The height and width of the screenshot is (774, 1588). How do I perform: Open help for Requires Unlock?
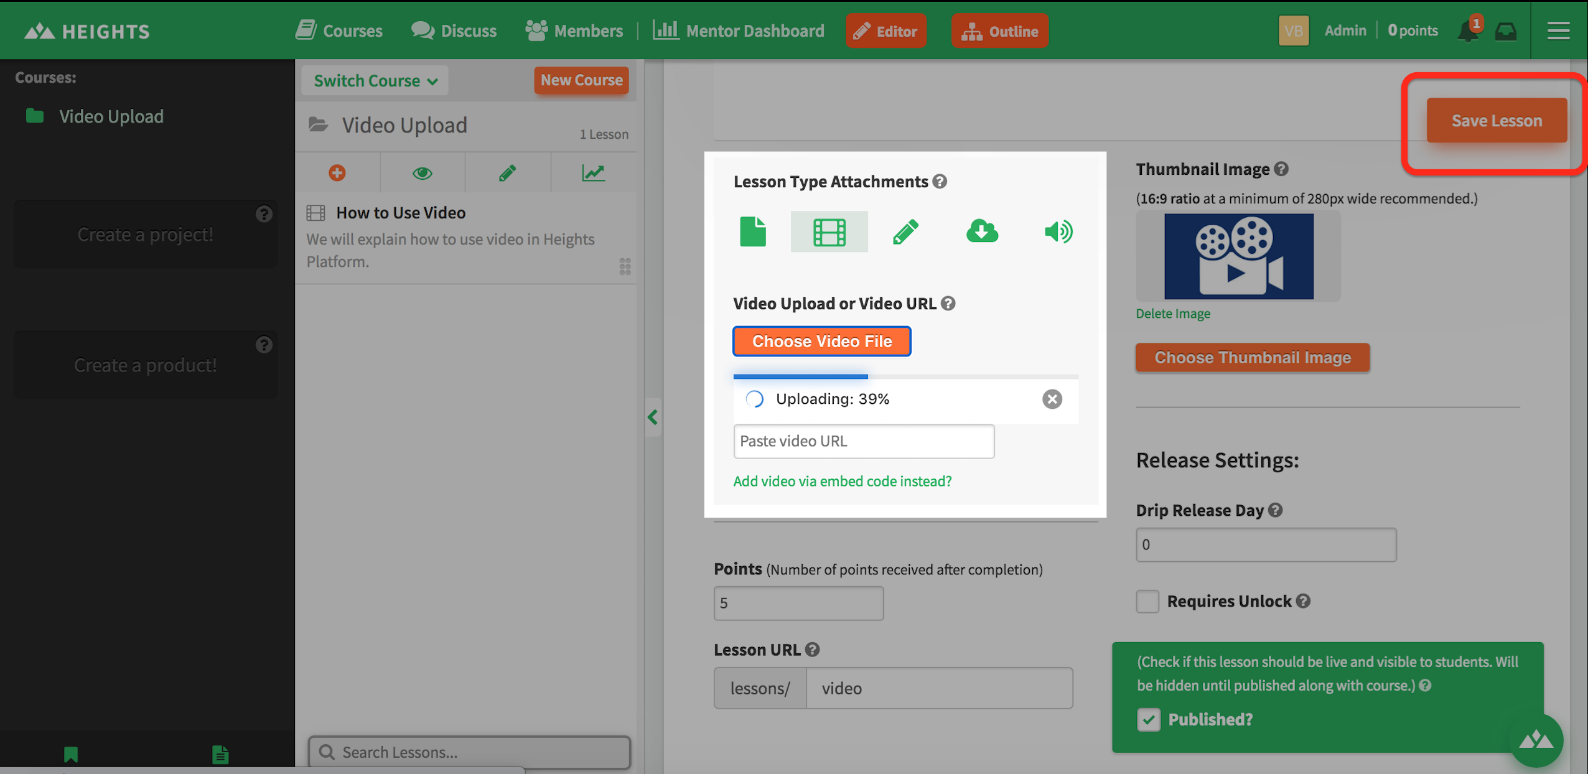(1303, 601)
